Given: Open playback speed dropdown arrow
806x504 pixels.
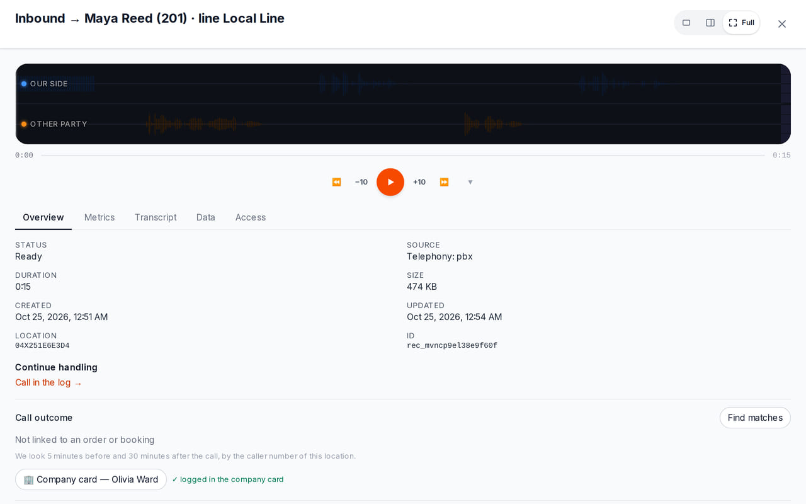Looking at the screenshot, I should (470, 182).
